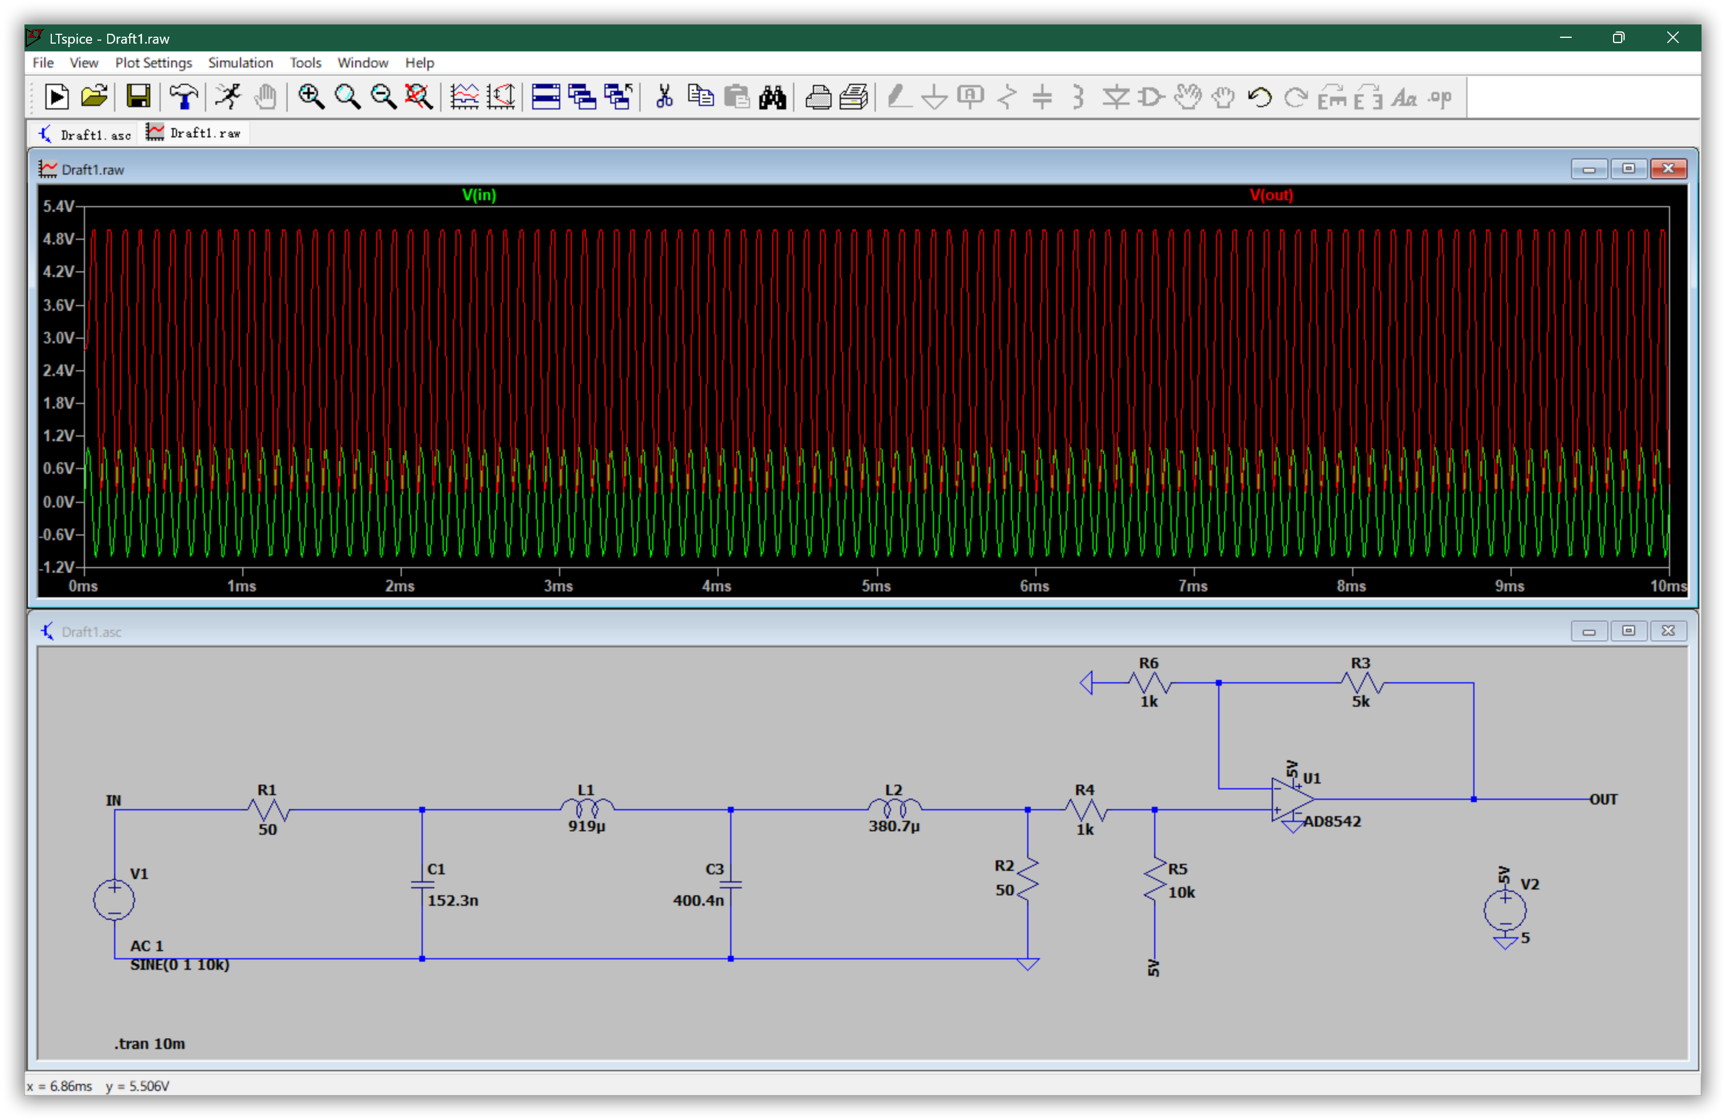Cascade the windows with the toolbar icon
Screen dimensions: 1726x1120
[x=582, y=97]
